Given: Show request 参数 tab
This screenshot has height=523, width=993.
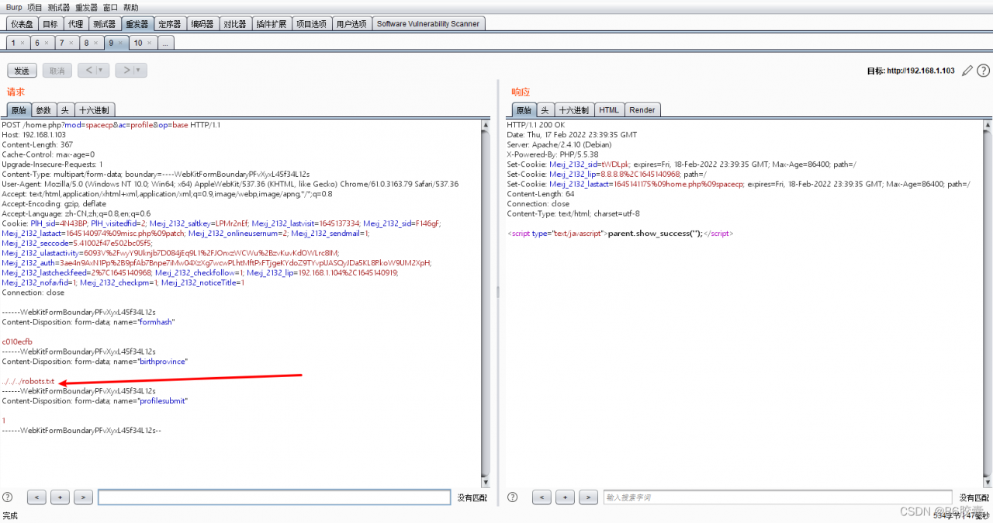Looking at the screenshot, I should point(44,110).
